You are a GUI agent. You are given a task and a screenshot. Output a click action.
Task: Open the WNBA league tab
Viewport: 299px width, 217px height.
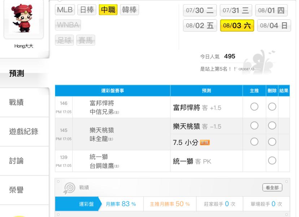coord(68,25)
